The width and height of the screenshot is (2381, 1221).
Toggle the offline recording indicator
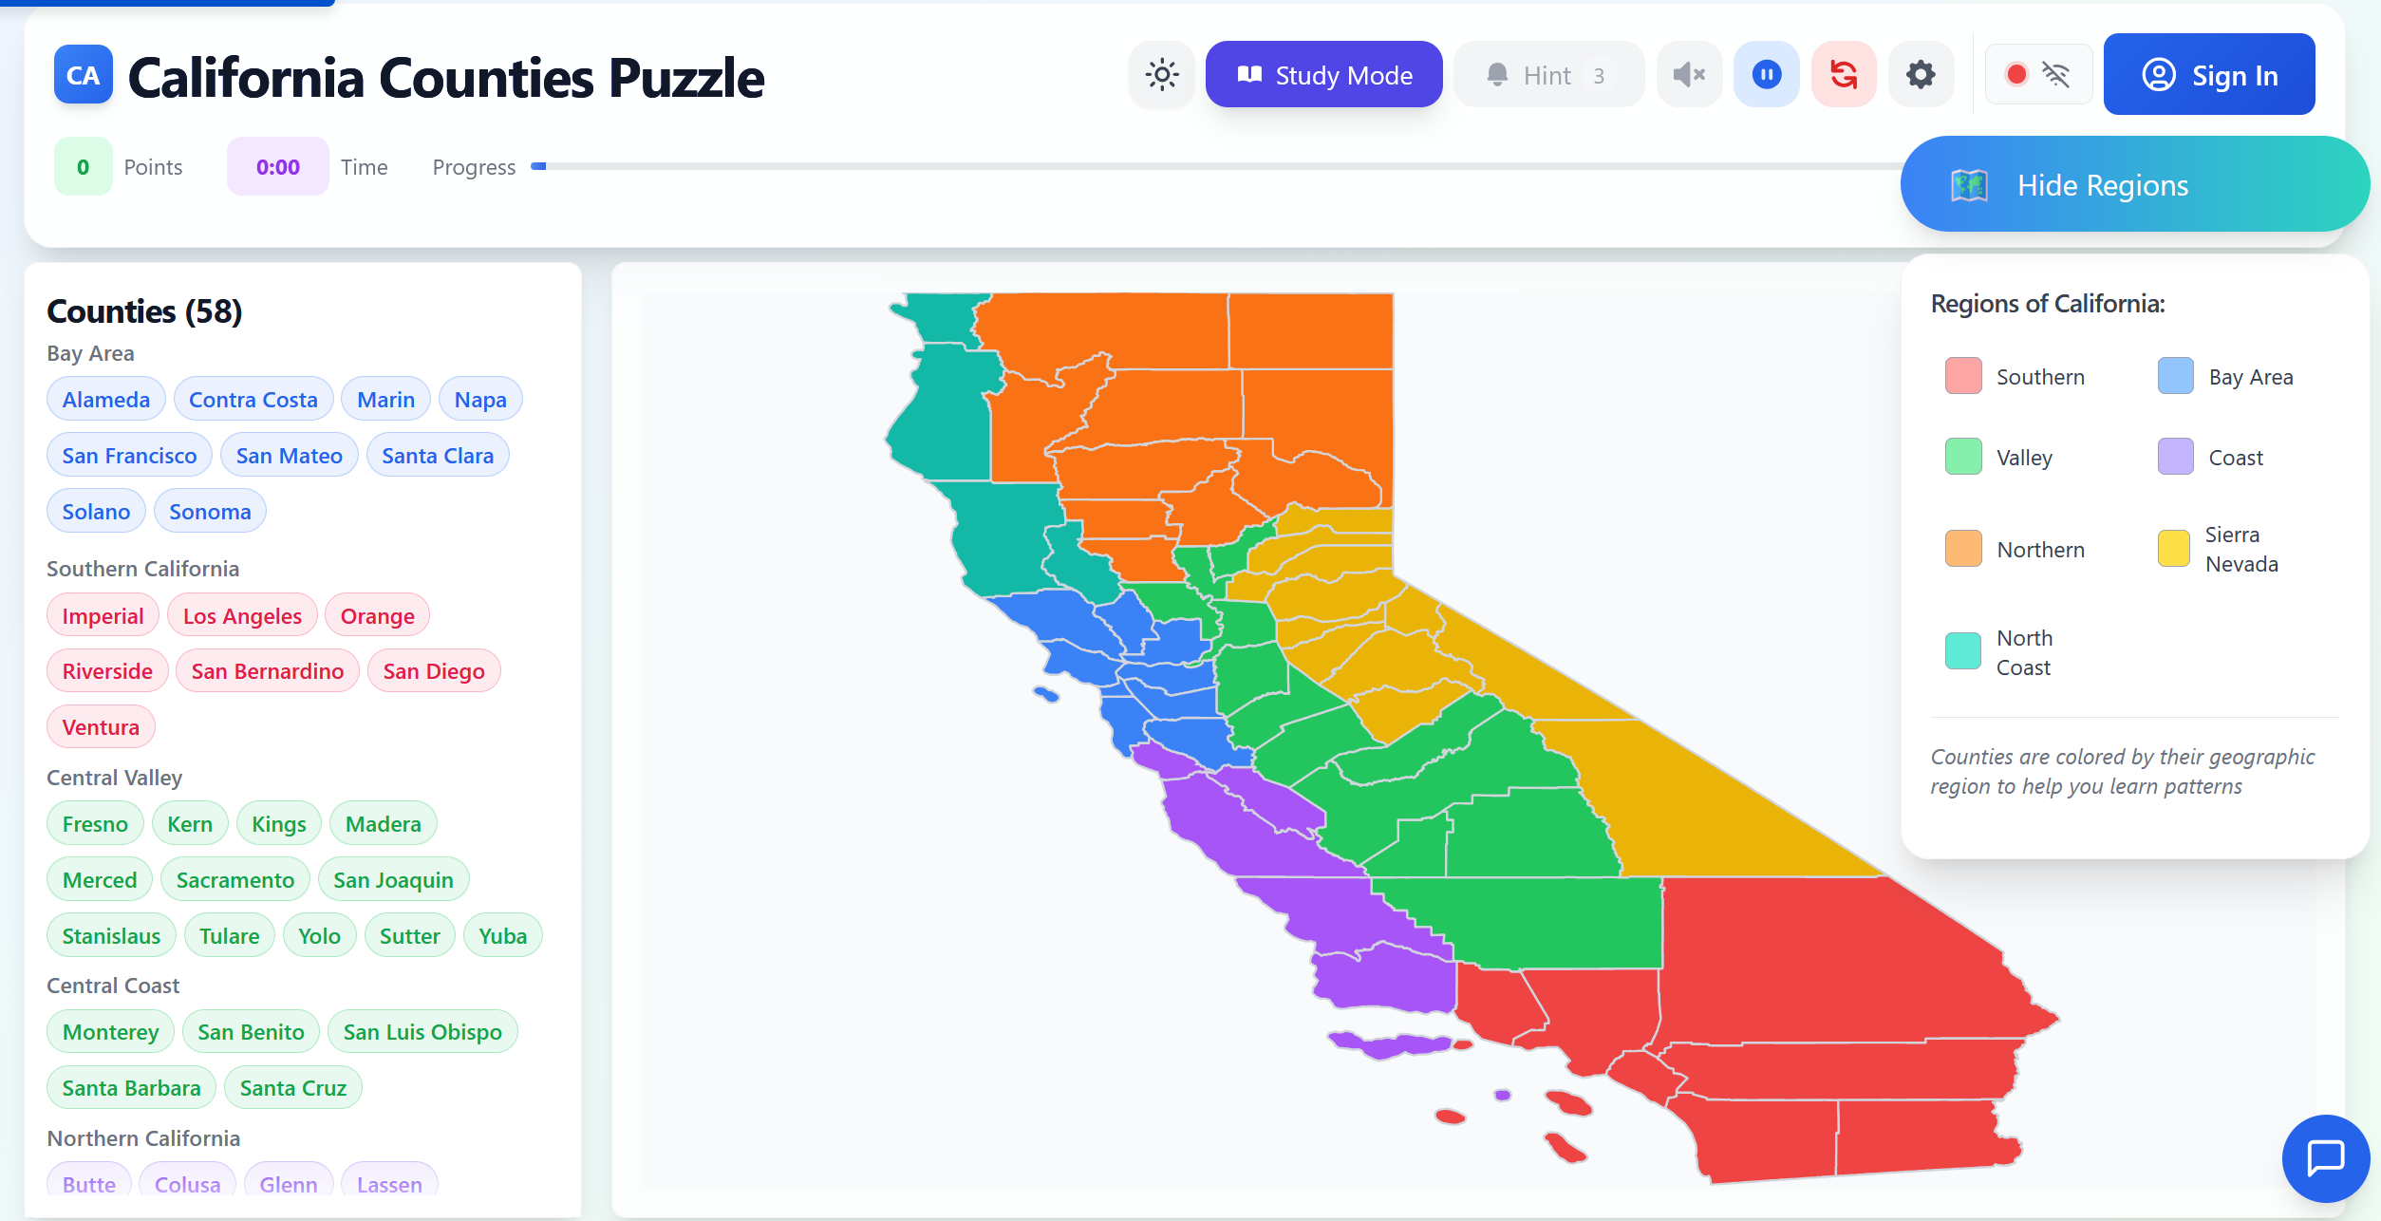[2038, 74]
